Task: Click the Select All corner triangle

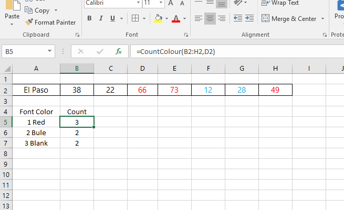Action: [x=7, y=69]
